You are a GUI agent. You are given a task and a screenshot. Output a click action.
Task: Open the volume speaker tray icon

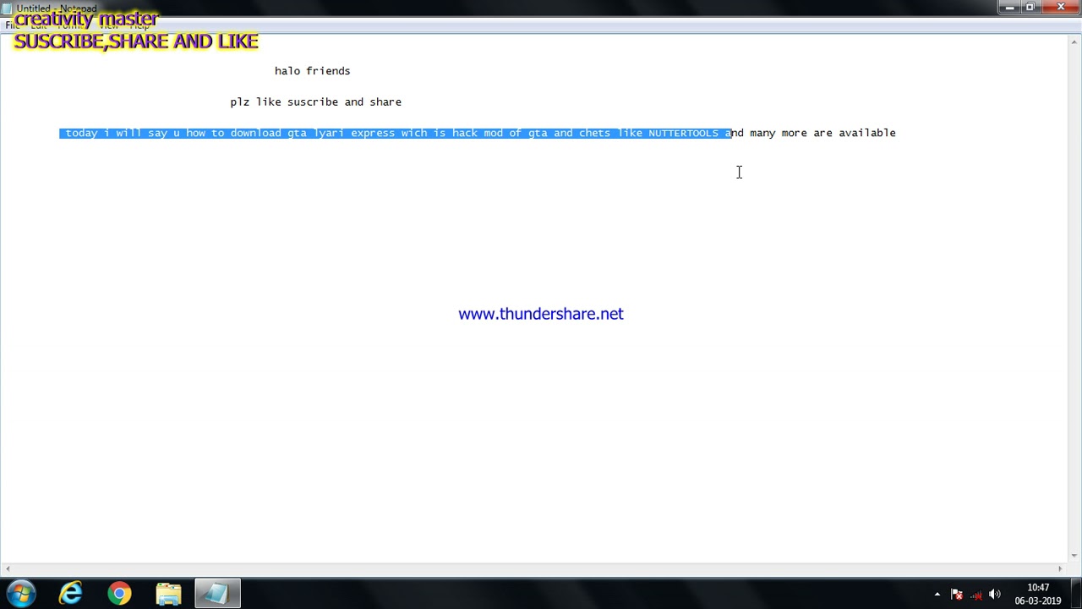click(995, 594)
